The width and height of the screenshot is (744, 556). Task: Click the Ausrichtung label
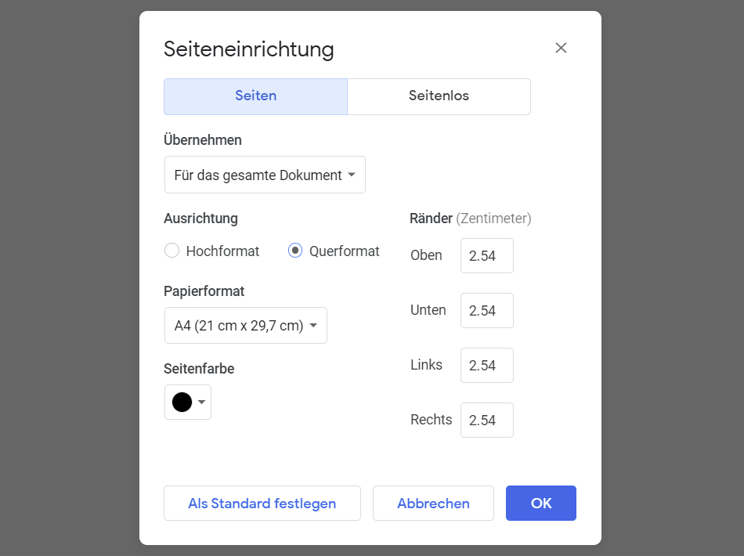tap(200, 218)
